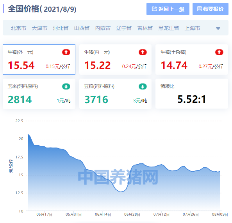Image resolution: width=232 pixels, height=223 pixels.
Task: Click the 05月31日 chart axis label
Action: 73,214
